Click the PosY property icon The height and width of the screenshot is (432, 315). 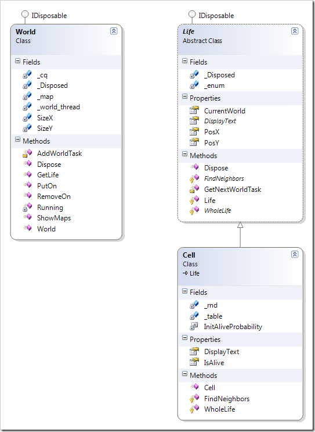pyautogui.click(x=194, y=142)
